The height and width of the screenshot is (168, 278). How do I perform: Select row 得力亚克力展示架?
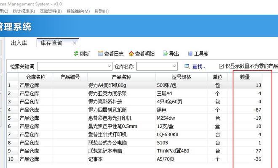[134, 93]
